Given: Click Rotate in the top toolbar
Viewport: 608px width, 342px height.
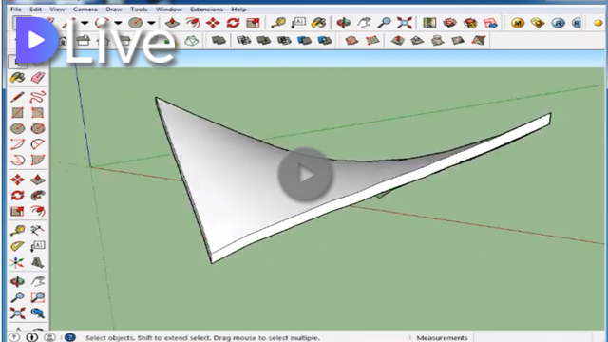Looking at the screenshot, I should pyautogui.click(x=233, y=23).
